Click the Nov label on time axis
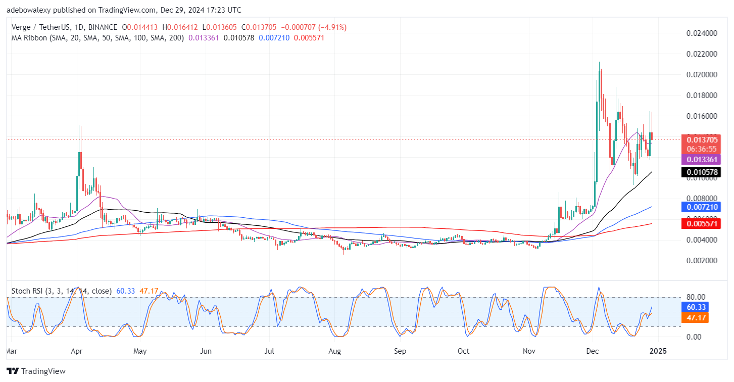This screenshot has height=382, width=734. [x=529, y=350]
